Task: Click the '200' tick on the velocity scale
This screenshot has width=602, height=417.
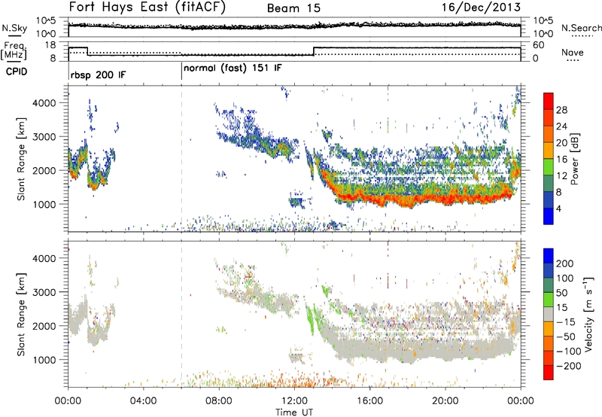Action: point(565,263)
